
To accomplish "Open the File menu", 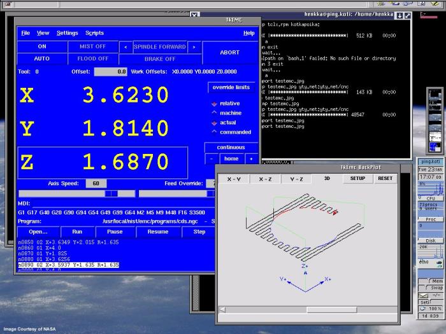I will (25, 33).
